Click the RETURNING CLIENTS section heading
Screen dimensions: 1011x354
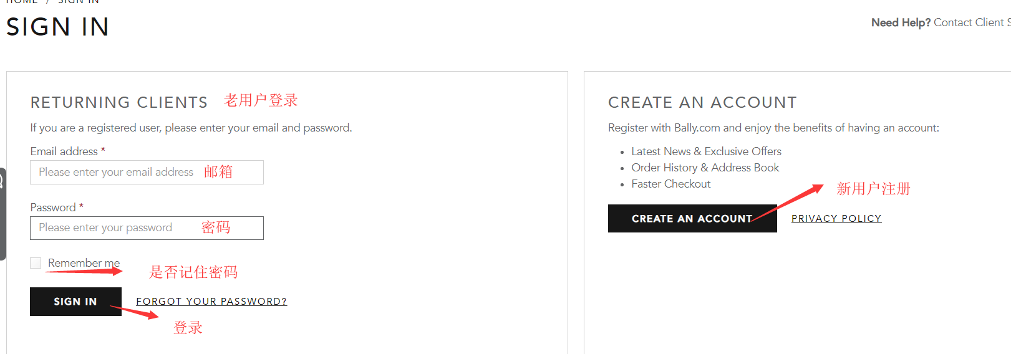(x=119, y=102)
